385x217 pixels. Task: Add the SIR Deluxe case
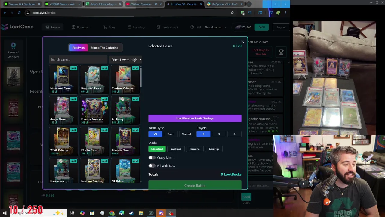click(x=135, y=161)
